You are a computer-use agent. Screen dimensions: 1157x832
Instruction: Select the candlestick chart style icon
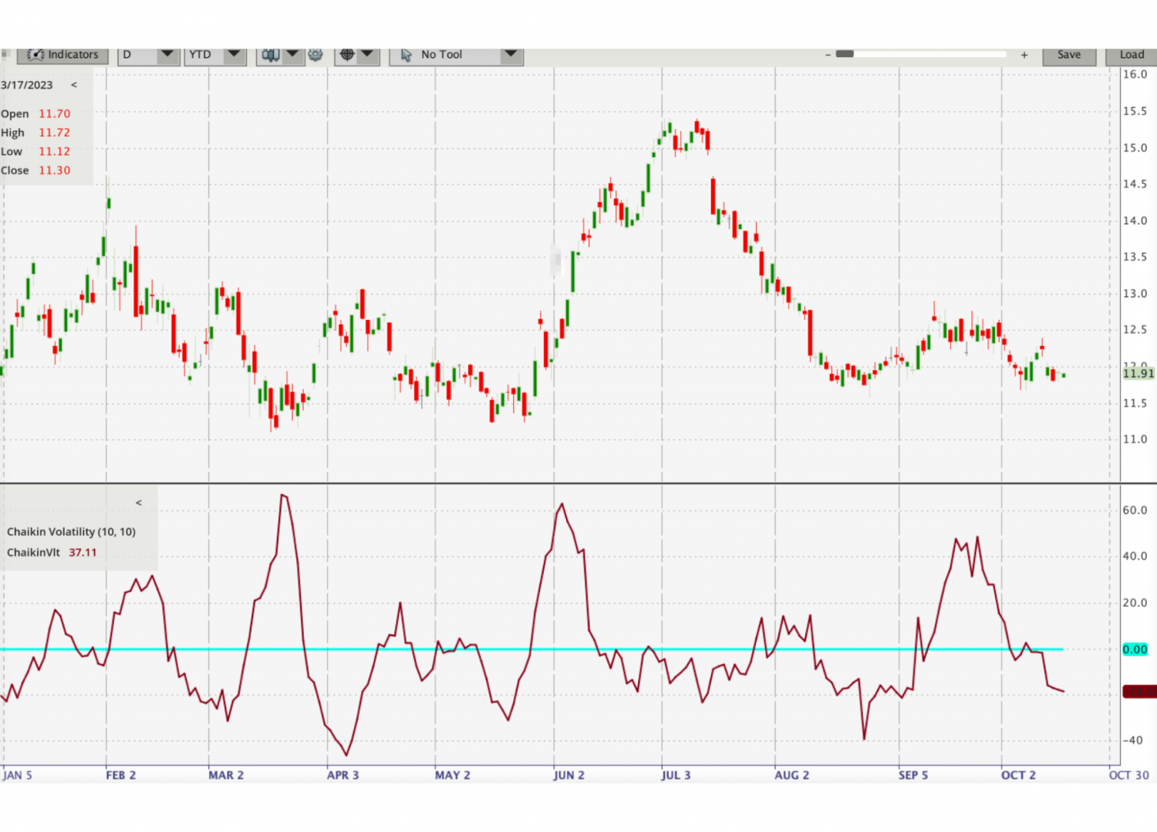coord(269,54)
